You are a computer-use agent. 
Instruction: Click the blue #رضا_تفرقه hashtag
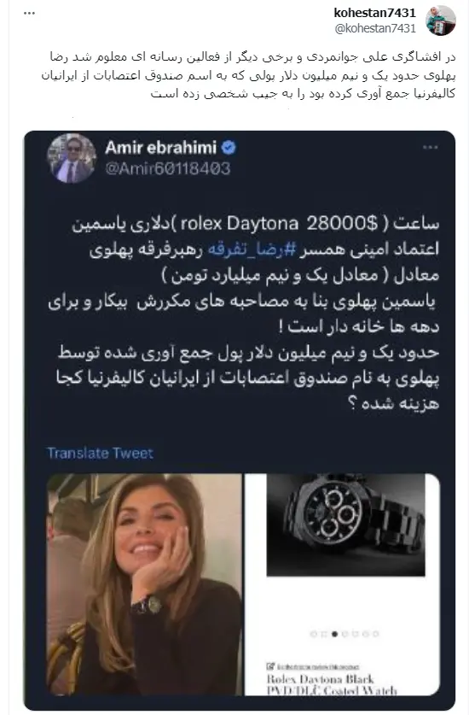tap(252, 249)
